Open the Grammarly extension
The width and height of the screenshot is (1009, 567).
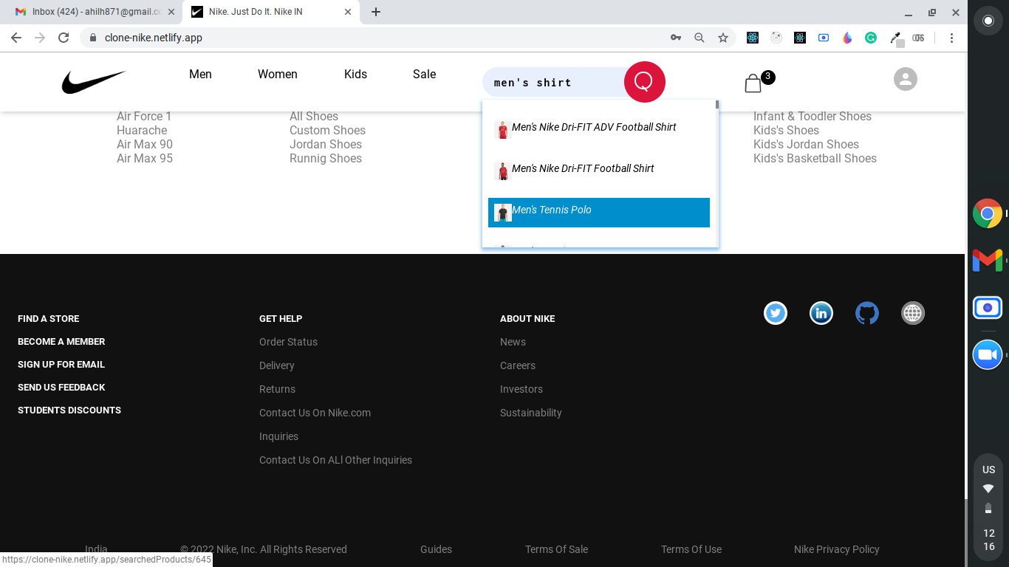(871, 38)
